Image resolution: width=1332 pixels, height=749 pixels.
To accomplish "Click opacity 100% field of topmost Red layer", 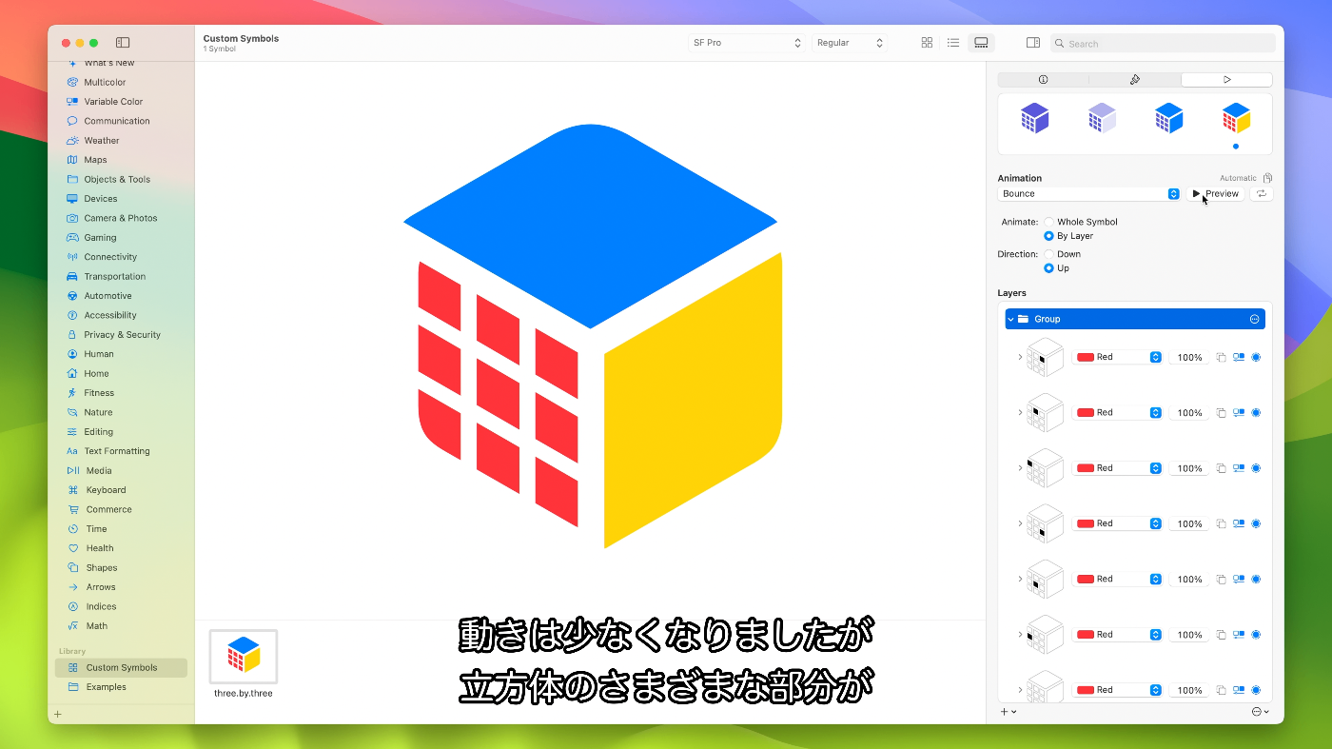I will (x=1189, y=358).
